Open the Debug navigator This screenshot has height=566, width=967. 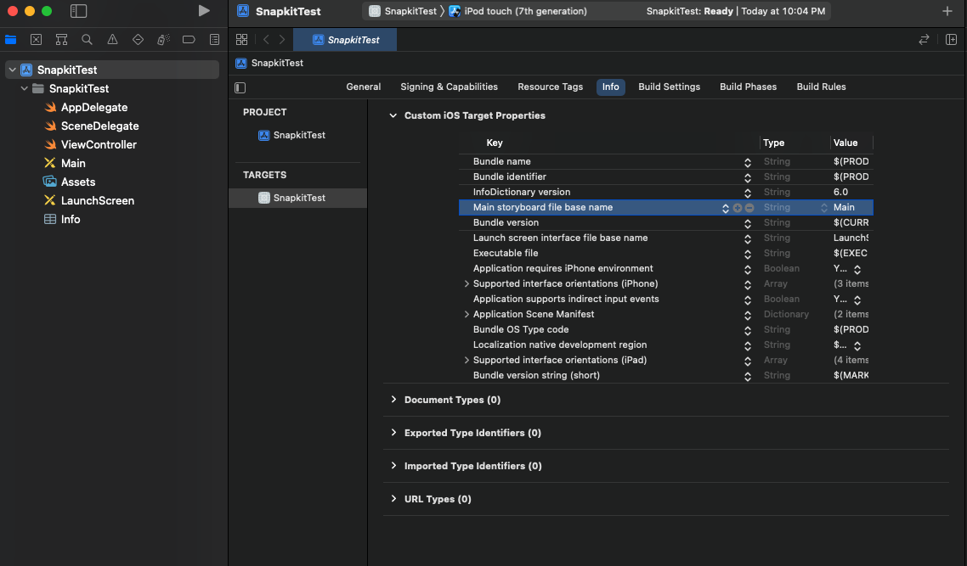(x=163, y=39)
